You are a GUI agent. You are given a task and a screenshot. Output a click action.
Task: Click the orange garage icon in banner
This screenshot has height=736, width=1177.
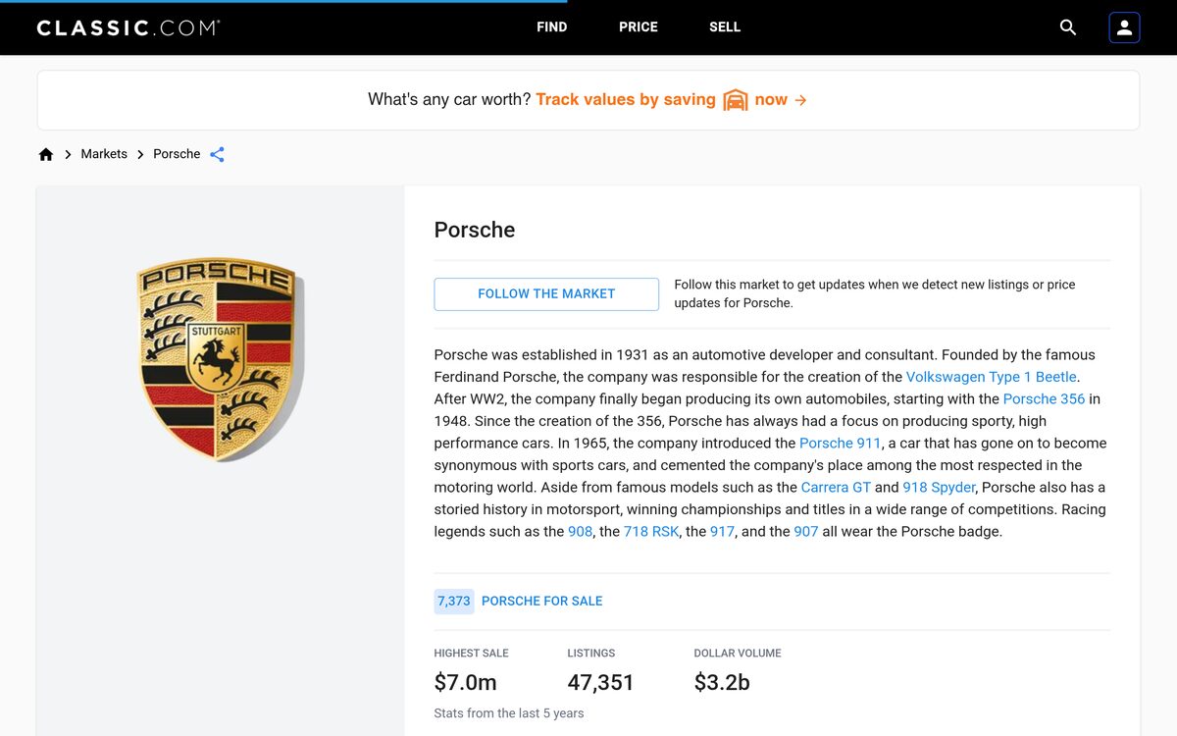736,100
